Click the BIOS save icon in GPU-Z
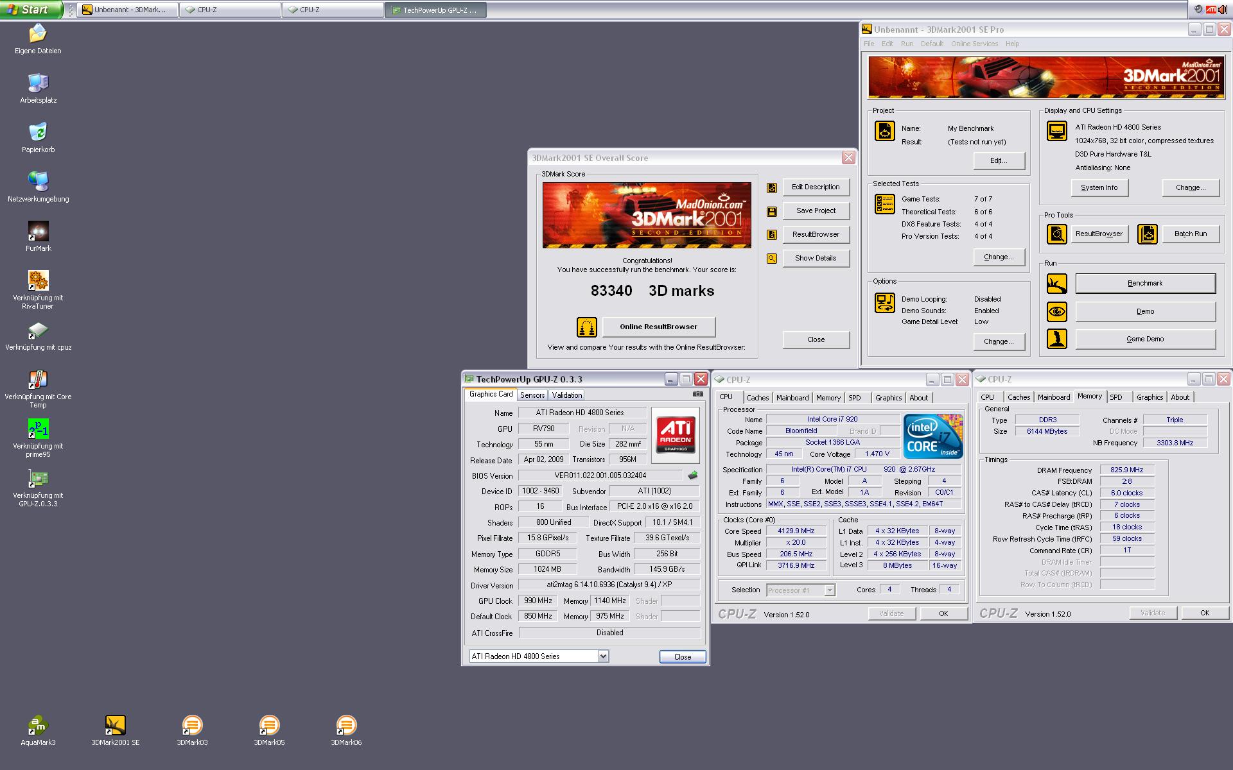This screenshot has height=770, width=1233. coord(693,475)
